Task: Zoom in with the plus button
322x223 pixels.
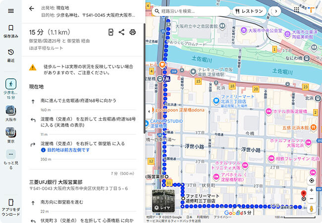Action: pos(312,190)
